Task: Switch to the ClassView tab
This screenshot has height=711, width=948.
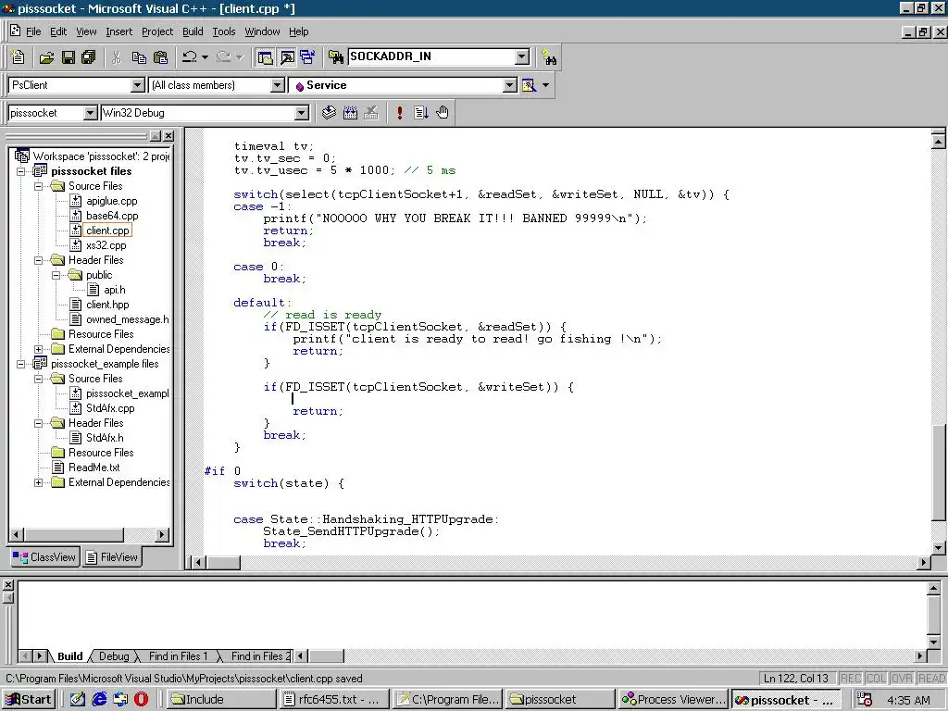Action: pyautogui.click(x=44, y=556)
